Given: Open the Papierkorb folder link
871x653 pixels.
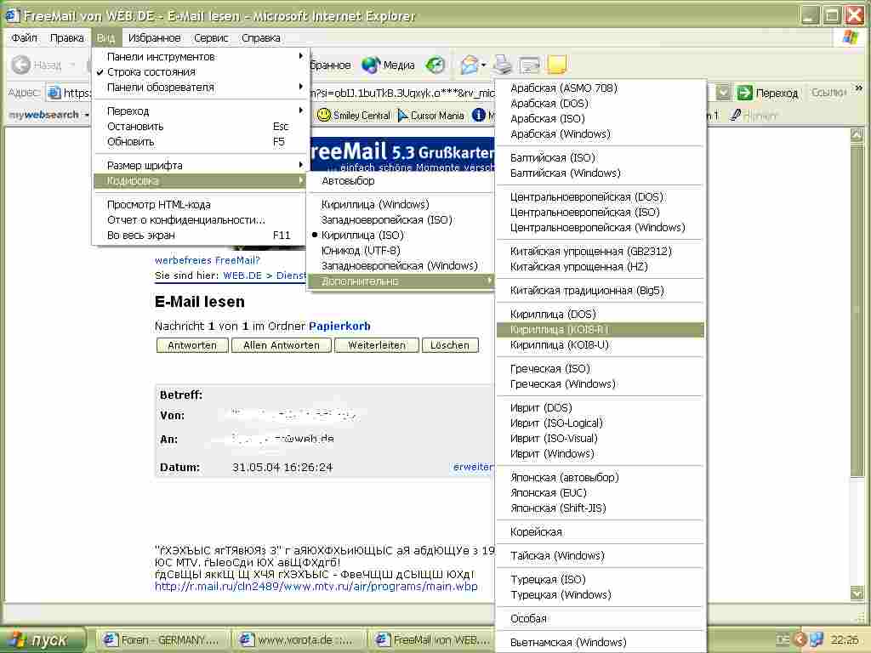Looking at the screenshot, I should 339,326.
